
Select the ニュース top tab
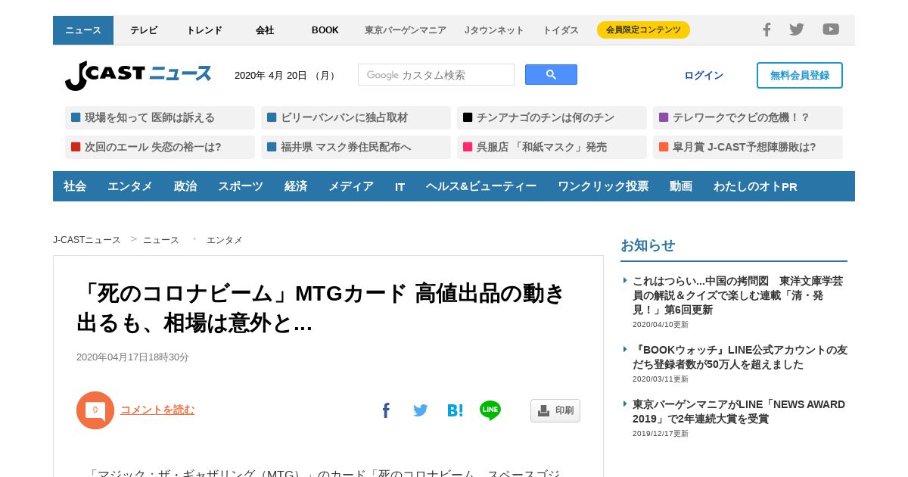click(83, 30)
